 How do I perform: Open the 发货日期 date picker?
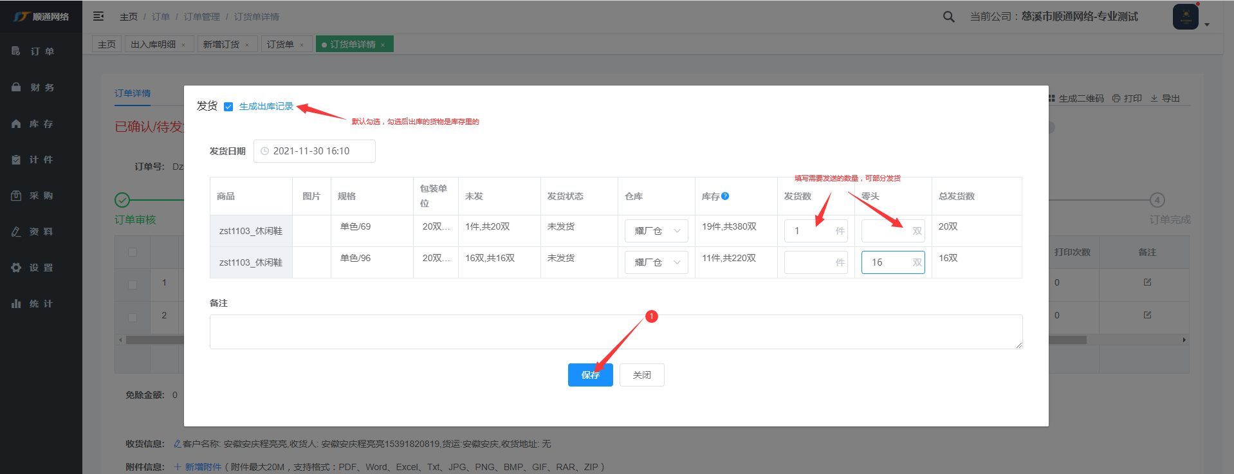point(314,151)
